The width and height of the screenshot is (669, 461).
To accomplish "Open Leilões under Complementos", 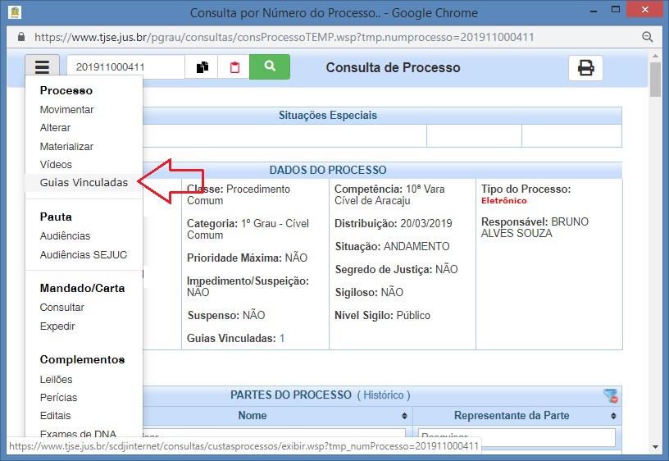I will (x=56, y=379).
